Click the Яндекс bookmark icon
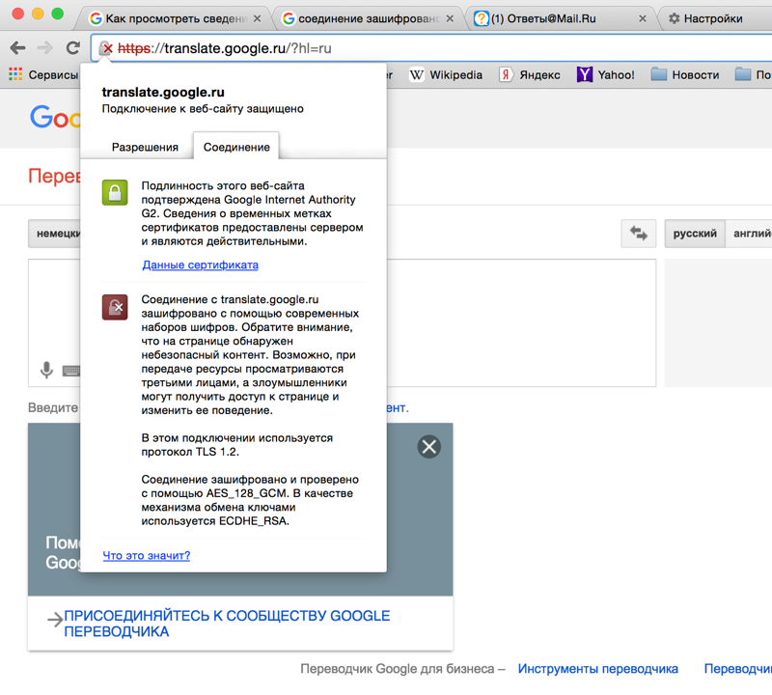 point(506,75)
